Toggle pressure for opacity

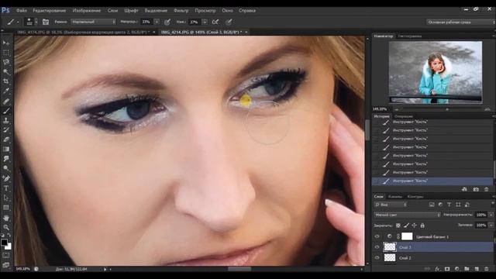(x=167, y=22)
